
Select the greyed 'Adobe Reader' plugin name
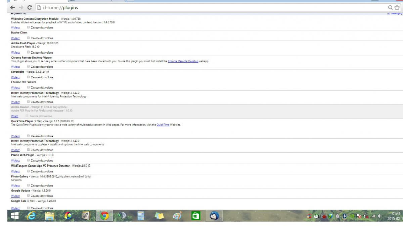(x=20, y=107)
